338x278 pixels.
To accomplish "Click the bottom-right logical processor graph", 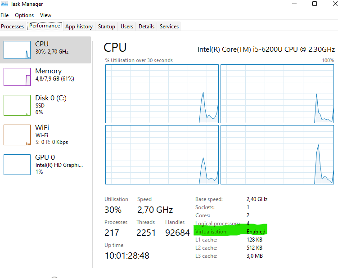I will pos(277,155).
